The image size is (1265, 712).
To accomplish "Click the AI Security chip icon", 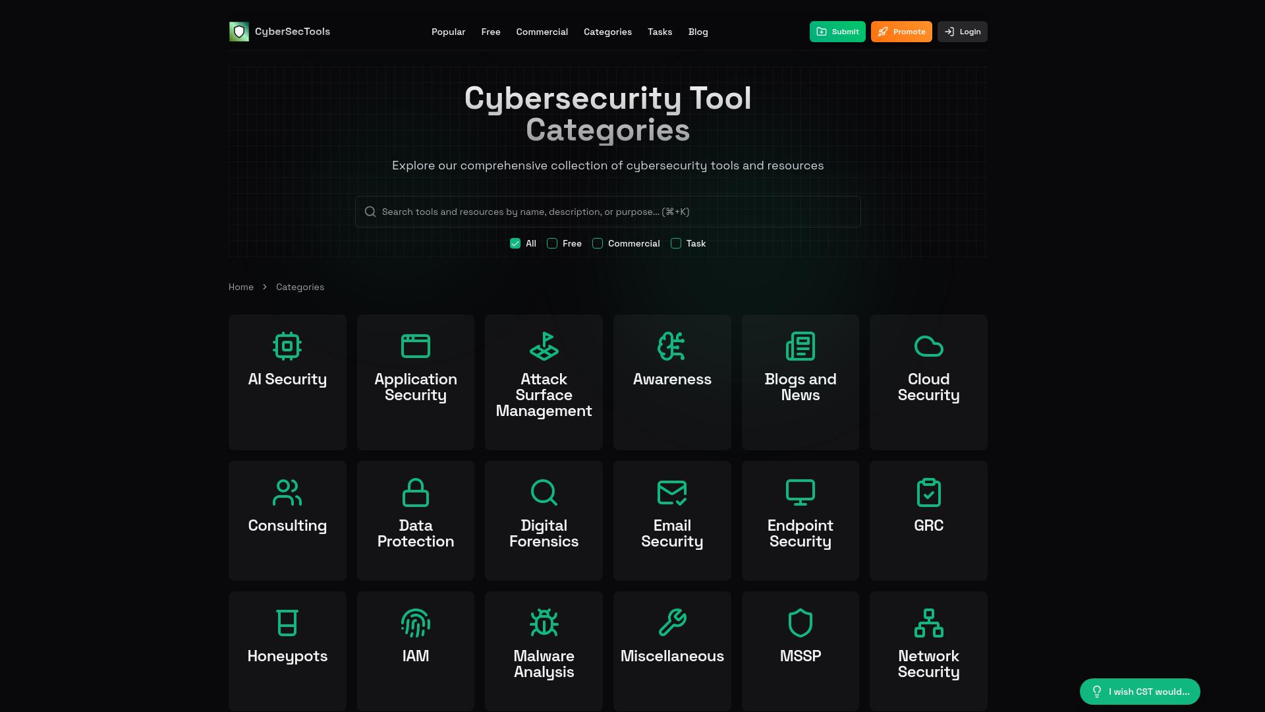I will 287,346.
